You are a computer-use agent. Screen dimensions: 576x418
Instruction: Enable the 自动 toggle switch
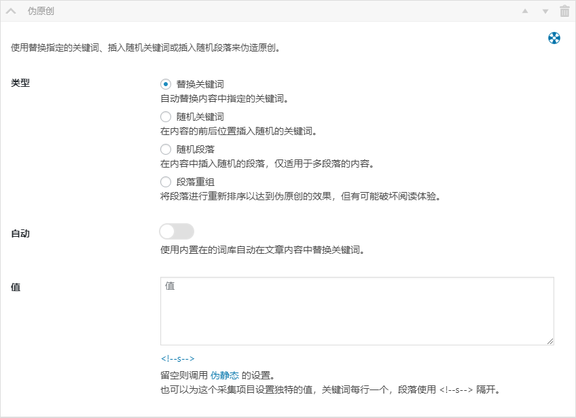tap(177, 231)
